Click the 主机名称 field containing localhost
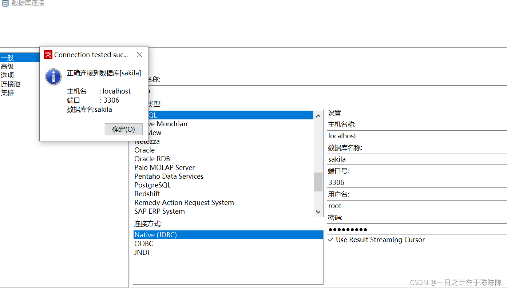Image resolution: width=507 pixels, height=289 pixels. pos(417,136)
